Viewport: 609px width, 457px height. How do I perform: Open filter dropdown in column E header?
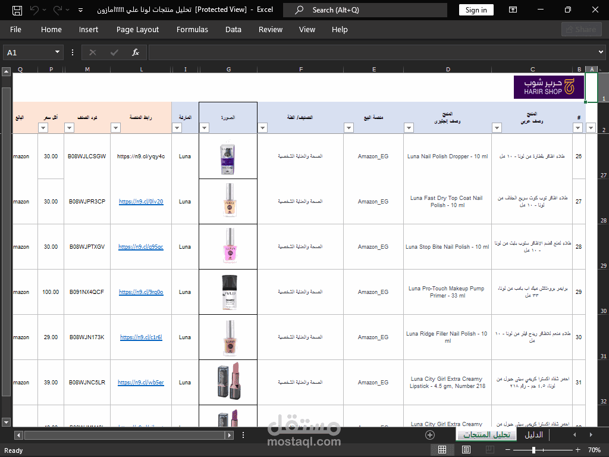point(349,127)
